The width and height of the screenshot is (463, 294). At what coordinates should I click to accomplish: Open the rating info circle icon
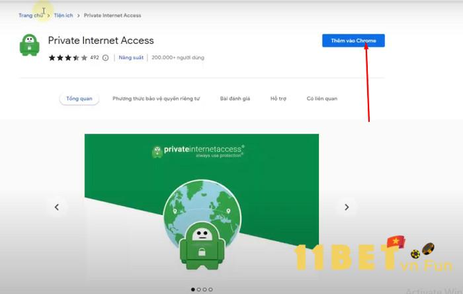(x=105, y=58)
